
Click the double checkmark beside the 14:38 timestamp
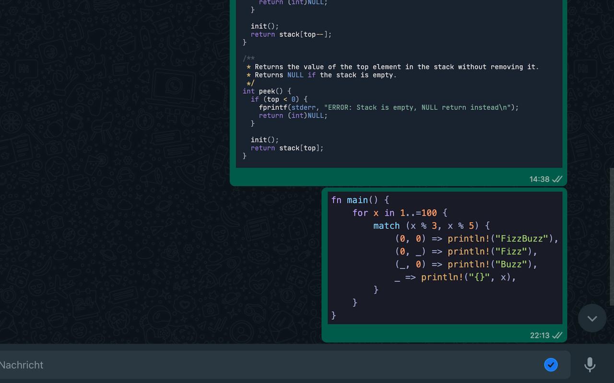pyautogui.click(x=556, y=179)
